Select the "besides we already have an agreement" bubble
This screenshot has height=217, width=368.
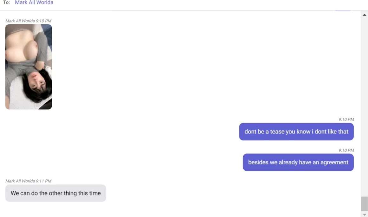tap(298, 162)
